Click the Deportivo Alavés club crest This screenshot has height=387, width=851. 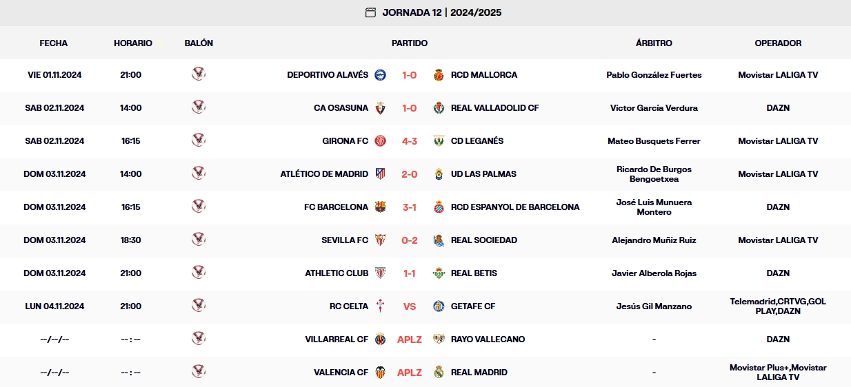tap(380, 75)
